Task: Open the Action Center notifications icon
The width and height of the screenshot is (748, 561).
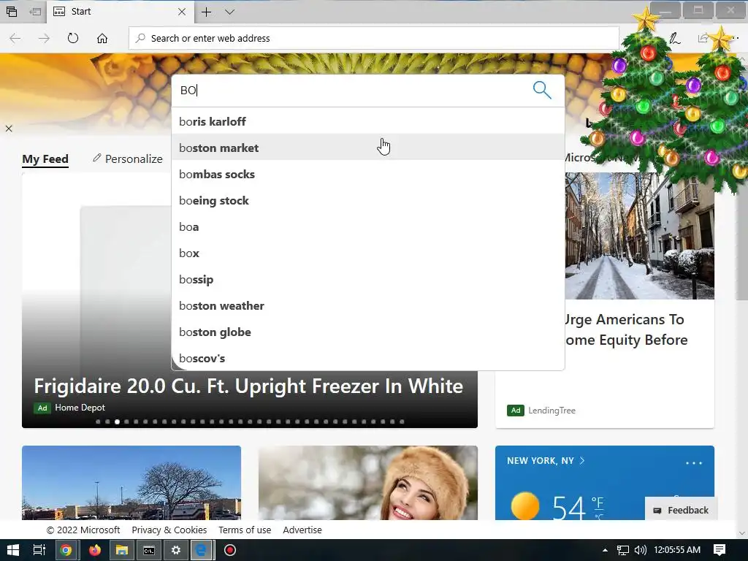Action: 720,550
